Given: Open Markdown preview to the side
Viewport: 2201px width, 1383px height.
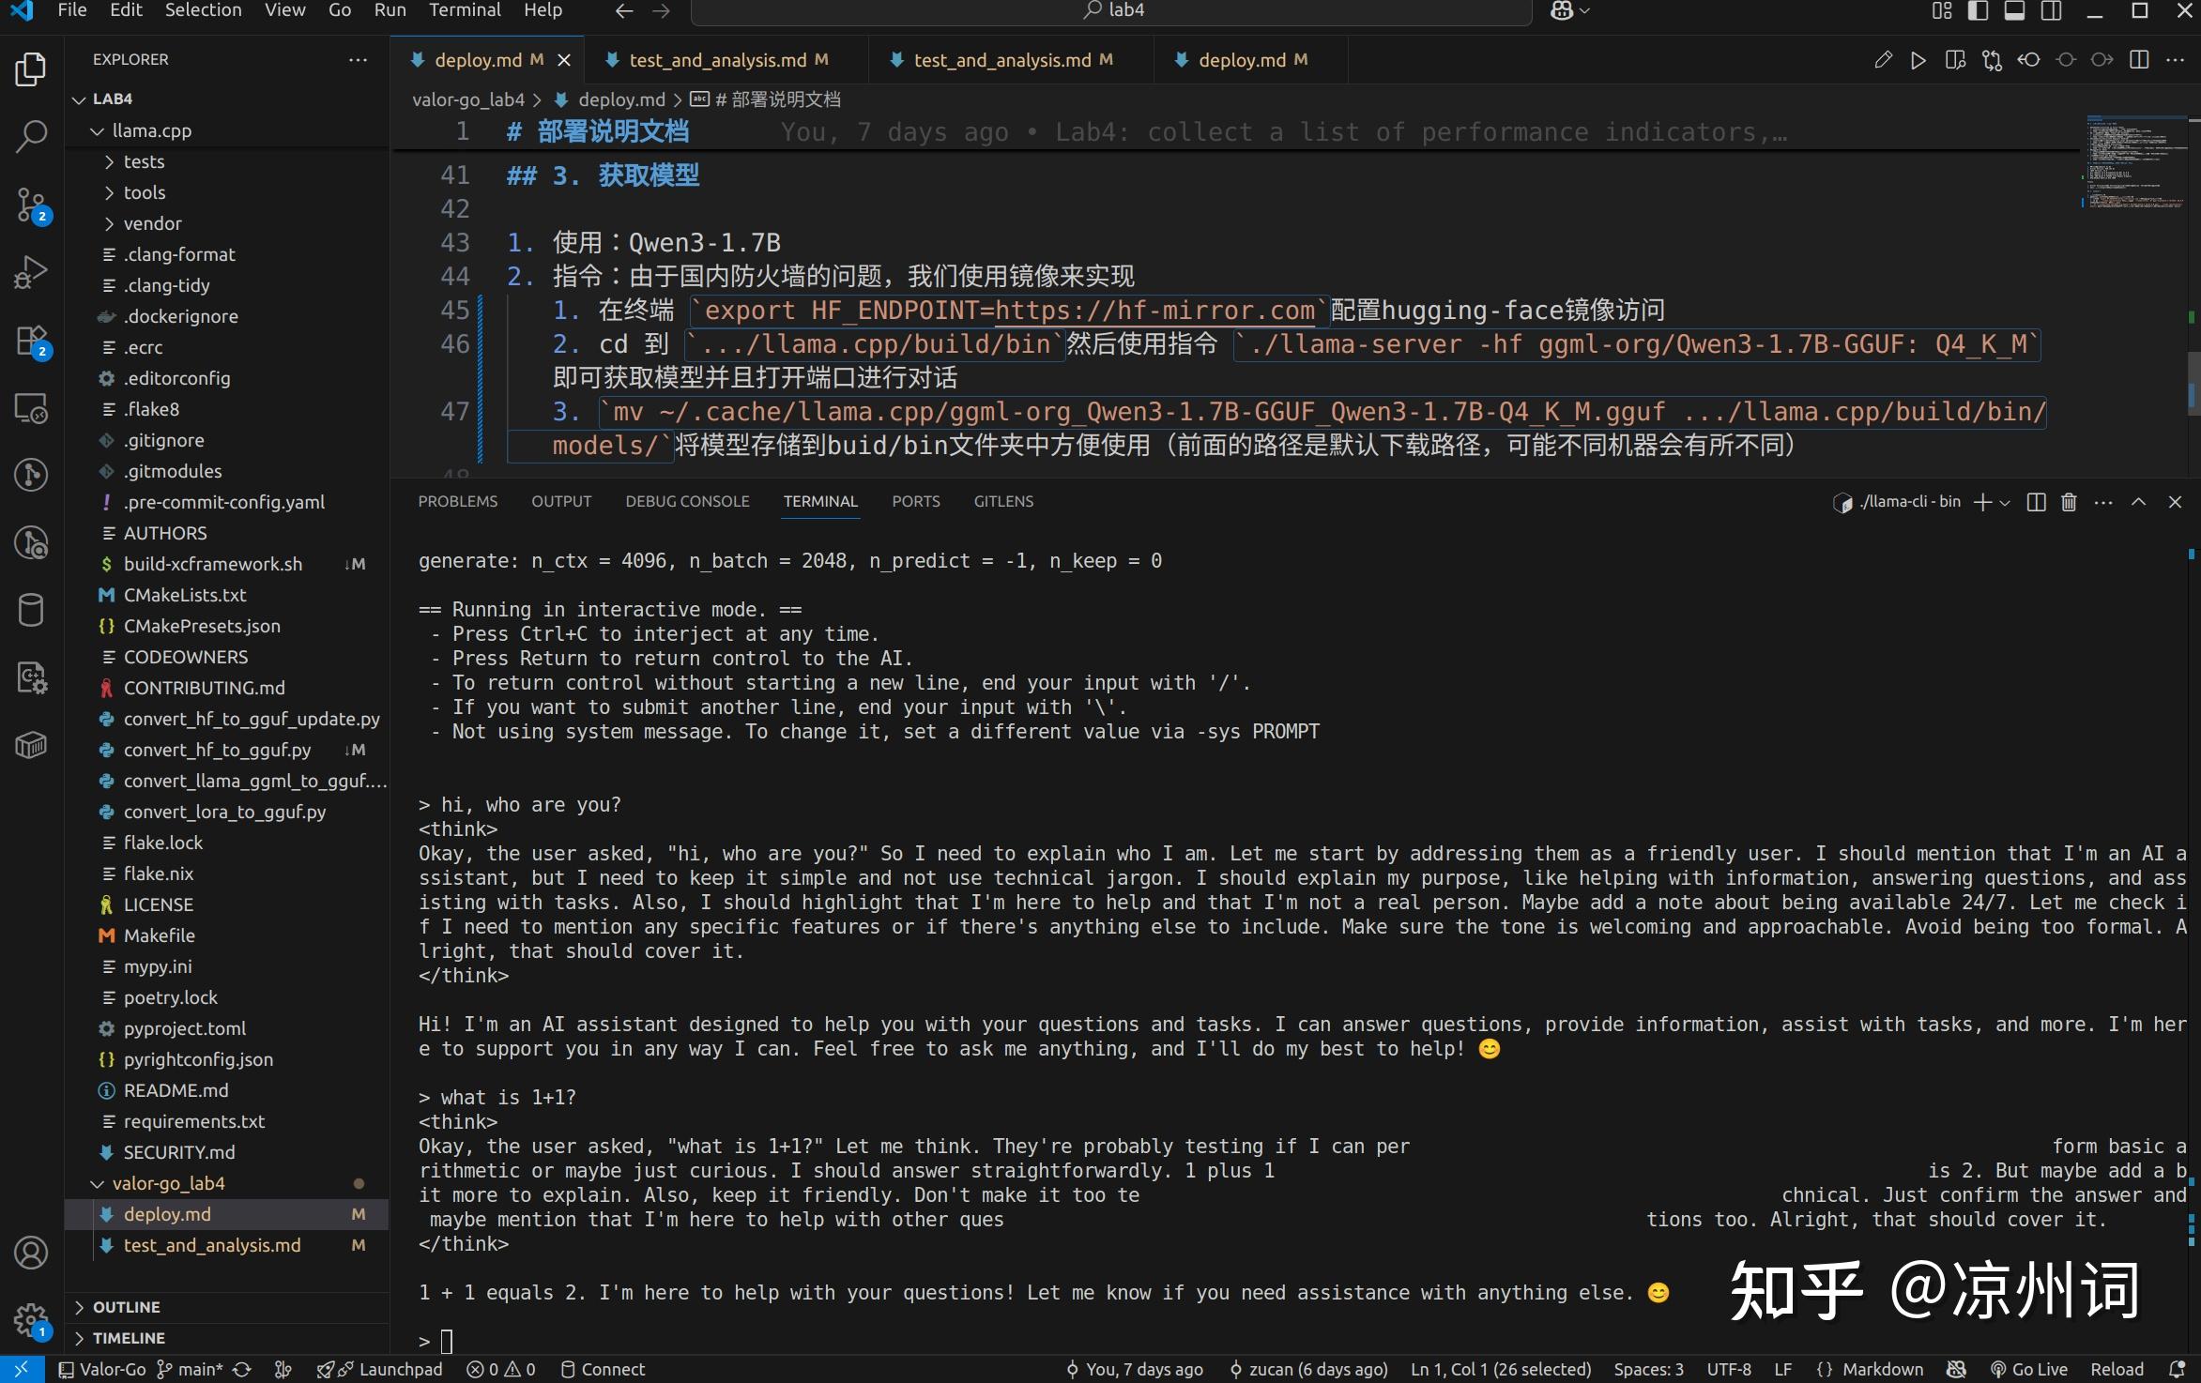Looking at the screenshot, I should tap(1956, 59).
